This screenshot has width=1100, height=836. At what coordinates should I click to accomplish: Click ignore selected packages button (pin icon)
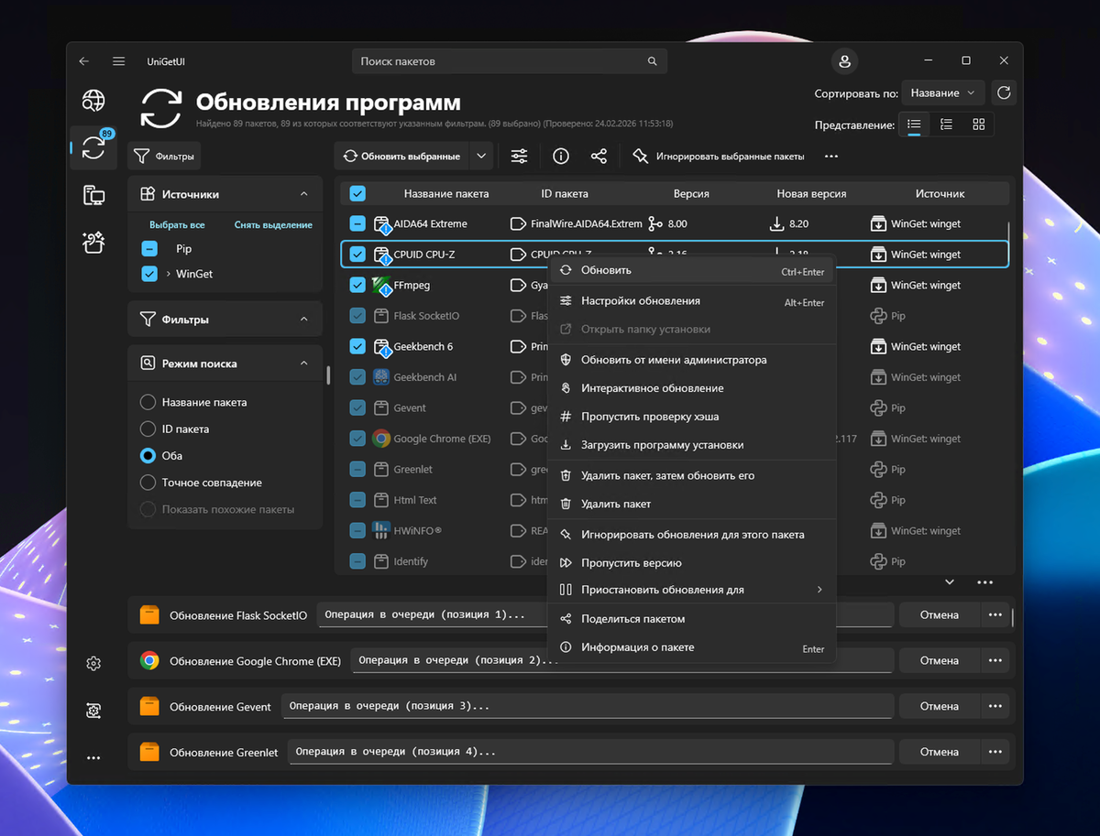719,157
